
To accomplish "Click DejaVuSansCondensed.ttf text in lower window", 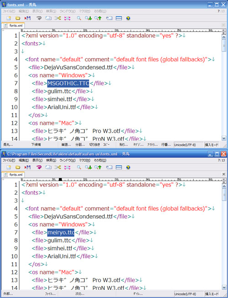I will click(78, 217).
